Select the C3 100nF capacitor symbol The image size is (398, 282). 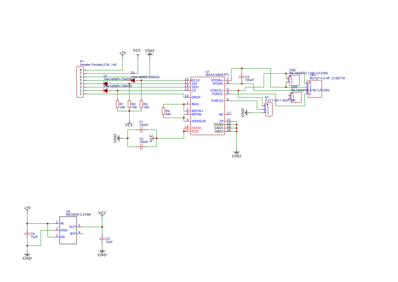(242, 77)
